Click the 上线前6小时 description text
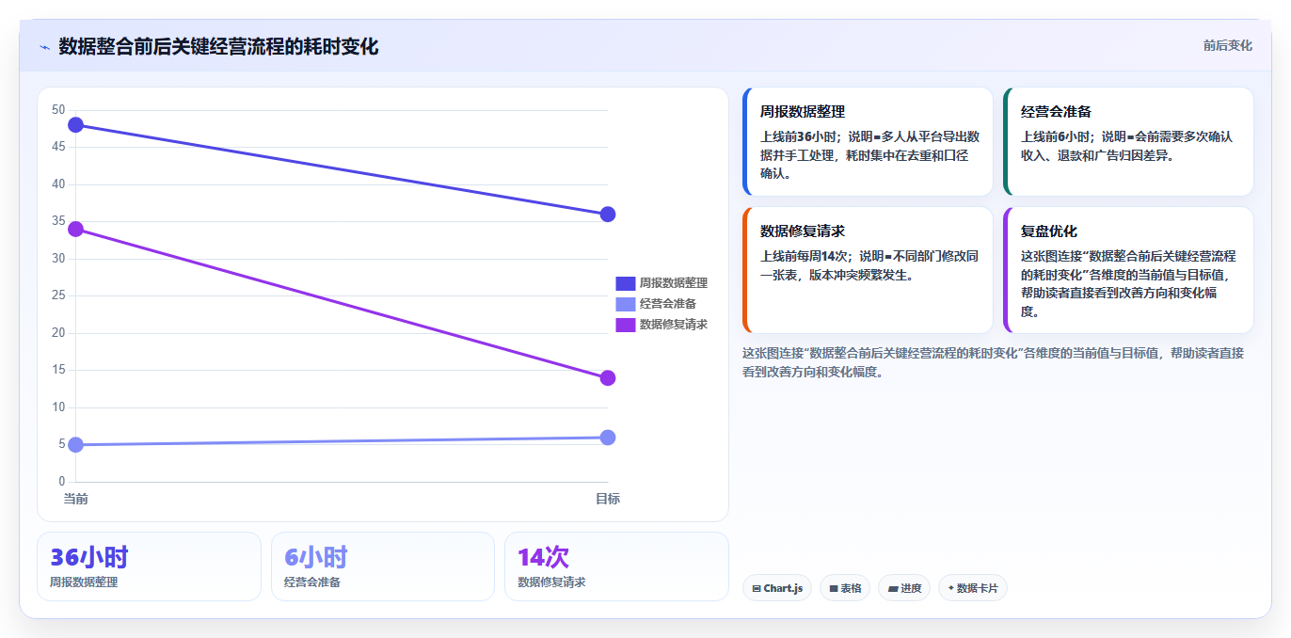The height and width of the screenshot is (638, 1291). (1126, 146)
